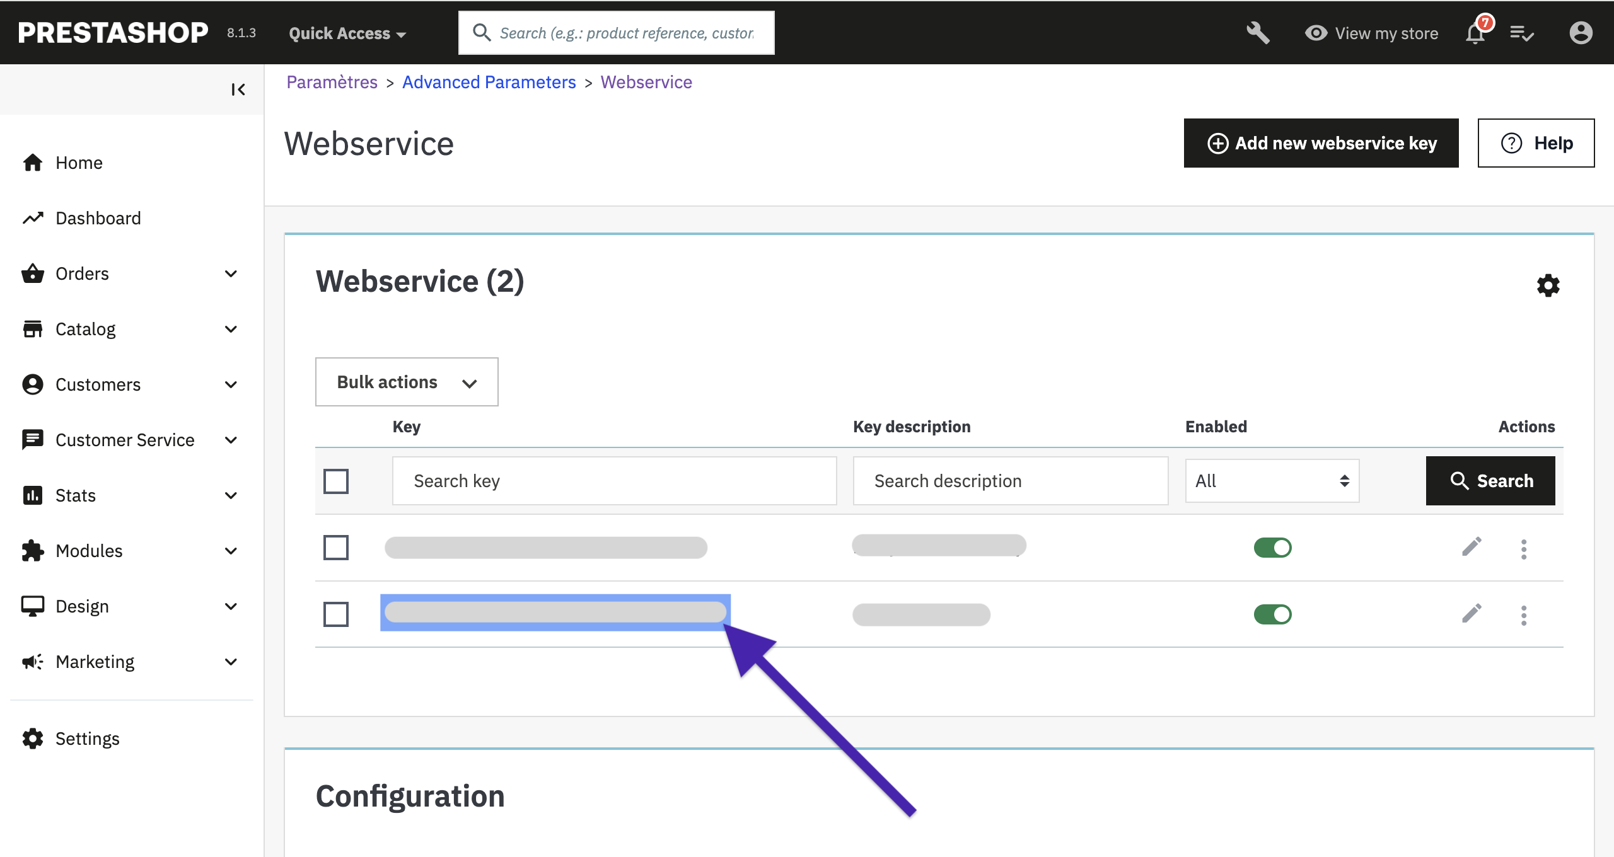Click the wrench maintenance icon in header

[1257, 33]
